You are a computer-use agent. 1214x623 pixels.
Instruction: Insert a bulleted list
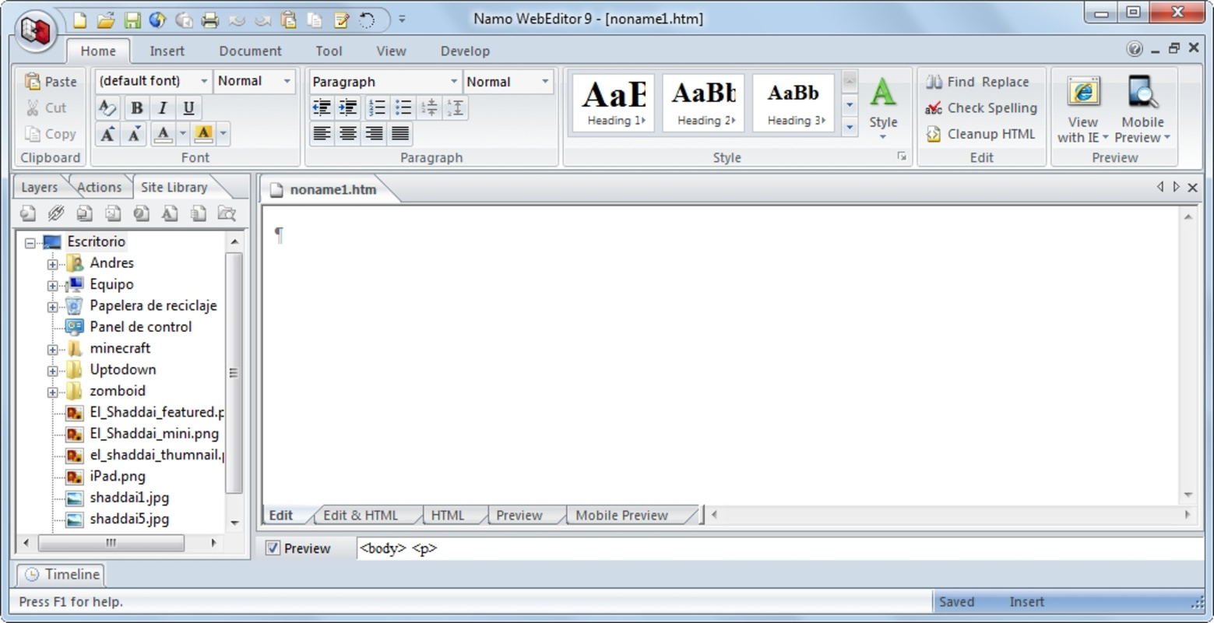(403, 107)
